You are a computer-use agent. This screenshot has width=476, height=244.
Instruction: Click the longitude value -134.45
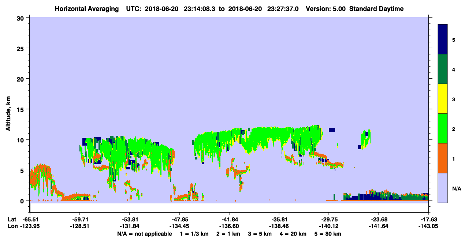point(179,226)
